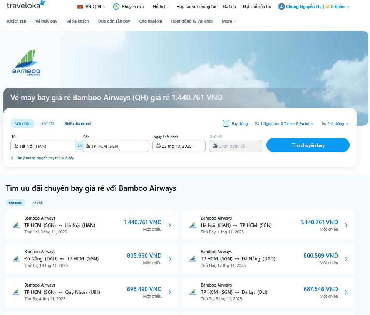
Task: Select Nhiều thành phố trip option
Action: click(77, 124)
